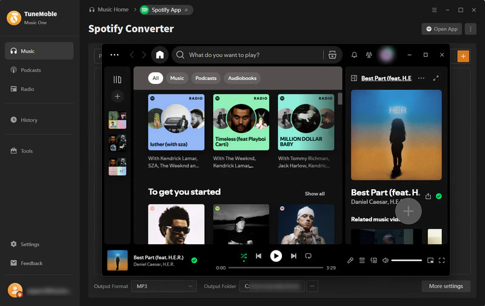The width and height of the screenshot is (485, 306).
Task: Expand Now Playing view to full
Action: [436, 78]
